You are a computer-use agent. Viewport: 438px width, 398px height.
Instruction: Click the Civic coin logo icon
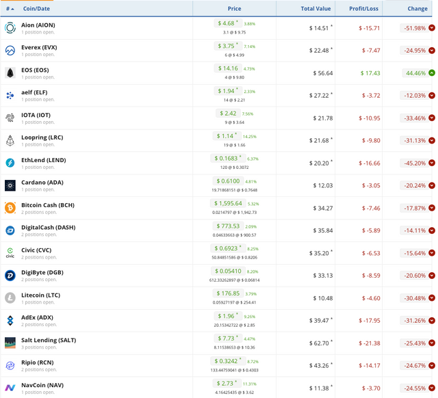point(10,253)
